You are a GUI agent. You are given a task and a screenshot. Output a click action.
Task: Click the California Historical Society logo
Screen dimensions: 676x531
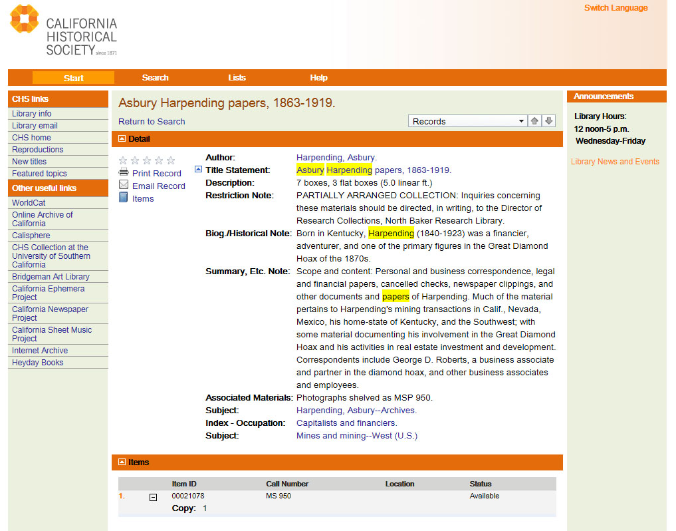tap(63, 30)
